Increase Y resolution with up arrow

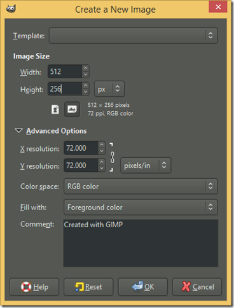(102, 162)
